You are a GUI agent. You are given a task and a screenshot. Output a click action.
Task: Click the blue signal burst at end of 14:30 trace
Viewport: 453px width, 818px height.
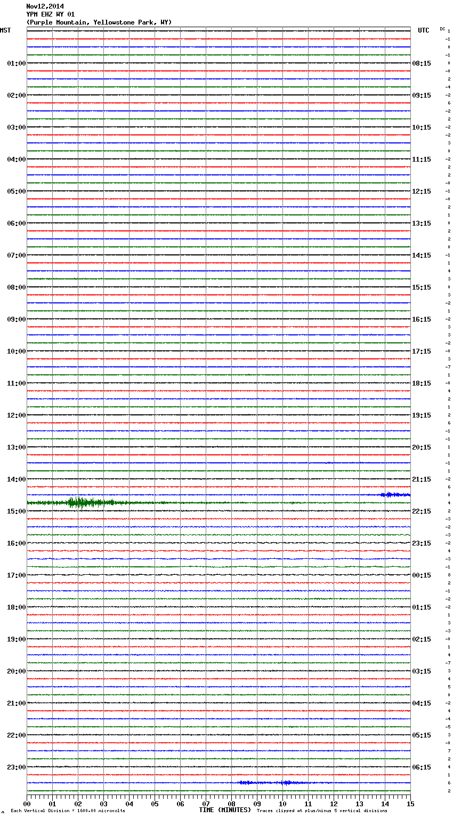tap(395, 495)
